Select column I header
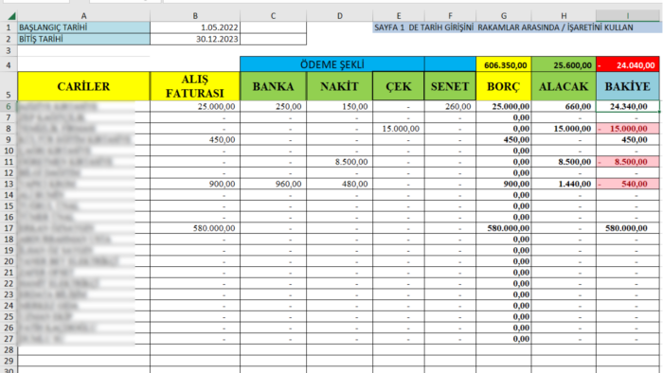The image size is (663, 373). click(627, 16)
